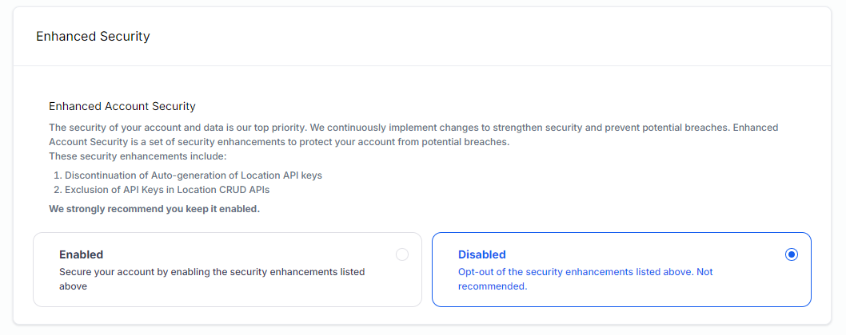This screenshot has width=846, height=335.
Task: Click the 'These security enhancements include:' line
Action: click(138, 156)
